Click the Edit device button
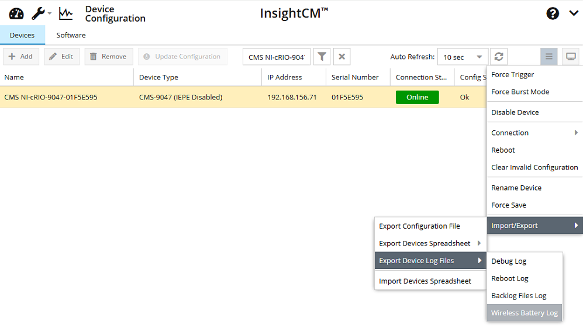 [62, 57]
